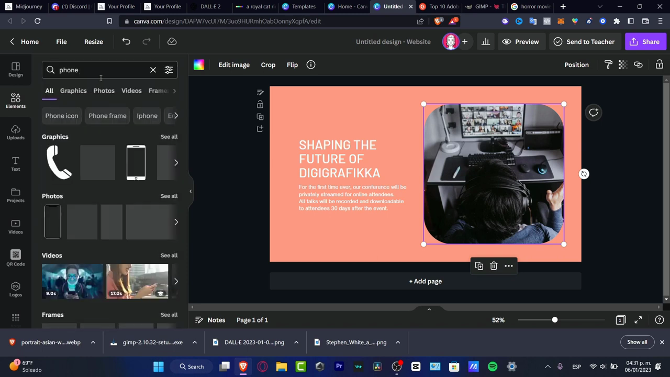This screenshot has height=377, width=670.
Task: Open the Videos sidebar panel
Action: tap(16, 227)
